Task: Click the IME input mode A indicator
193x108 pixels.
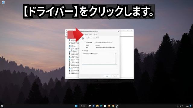Action: tap(178, 106)
